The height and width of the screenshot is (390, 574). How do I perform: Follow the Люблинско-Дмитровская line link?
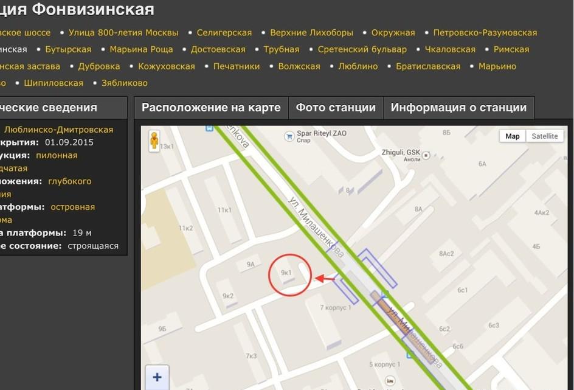point(58,130)
